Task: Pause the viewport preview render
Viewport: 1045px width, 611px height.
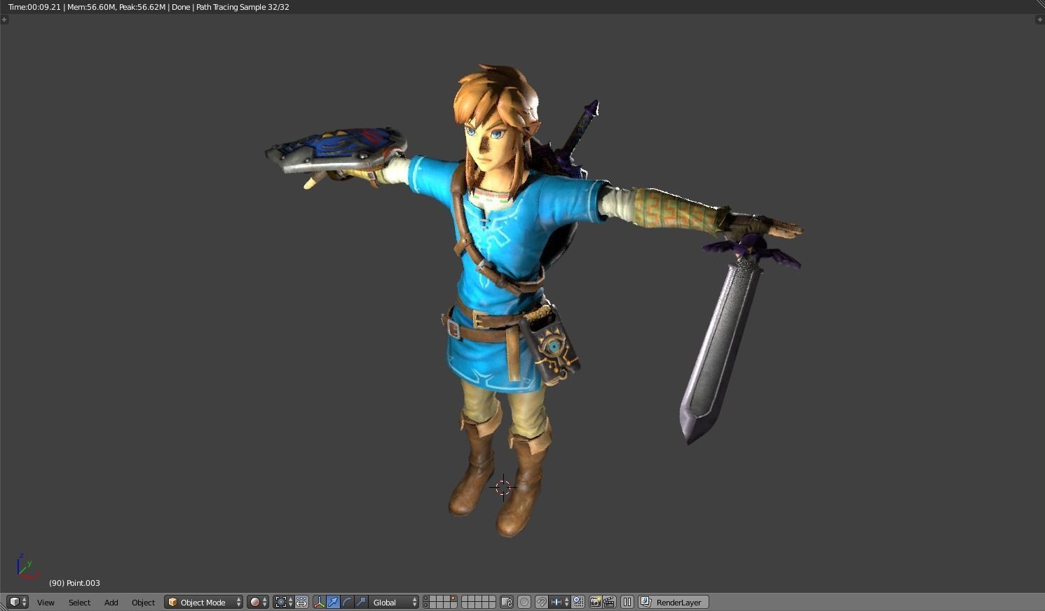Action: click(627, 602)
